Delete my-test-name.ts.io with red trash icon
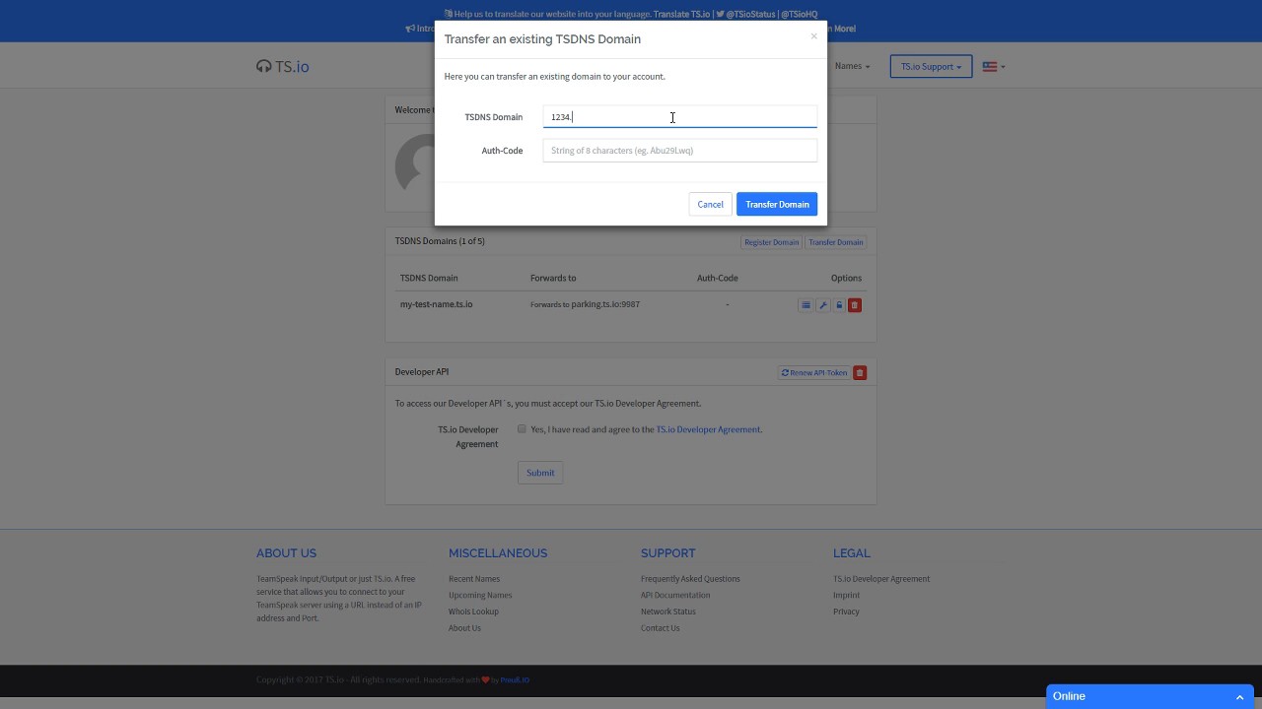 pyautogui.click(x=855, y=305)
